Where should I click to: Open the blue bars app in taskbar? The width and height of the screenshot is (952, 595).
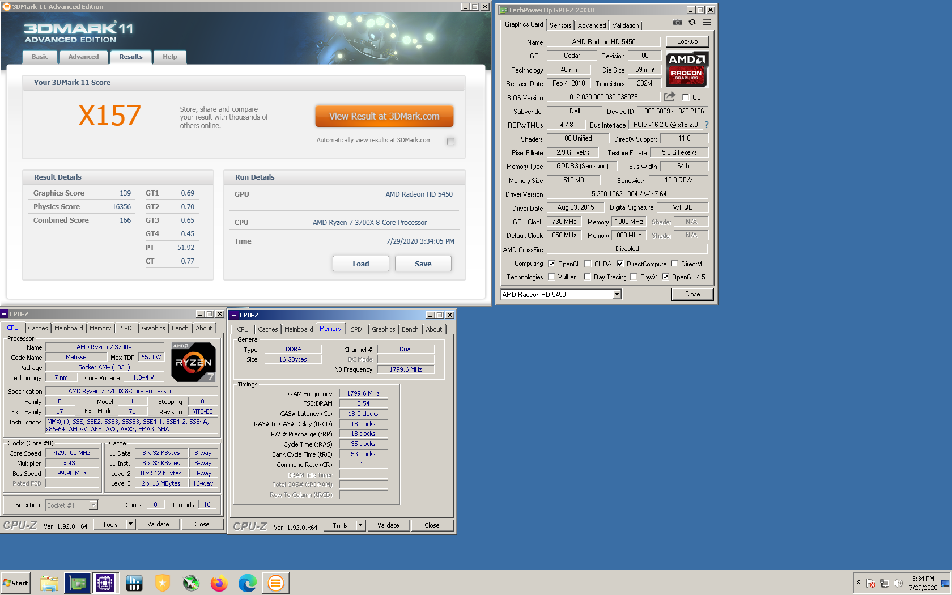(134, 583)
